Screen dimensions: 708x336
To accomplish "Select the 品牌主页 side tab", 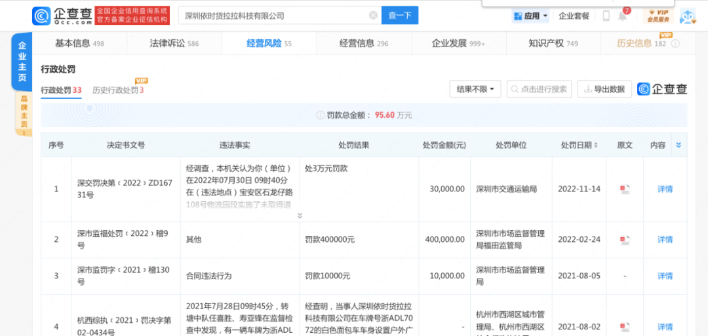I will (x=24, y=114).
